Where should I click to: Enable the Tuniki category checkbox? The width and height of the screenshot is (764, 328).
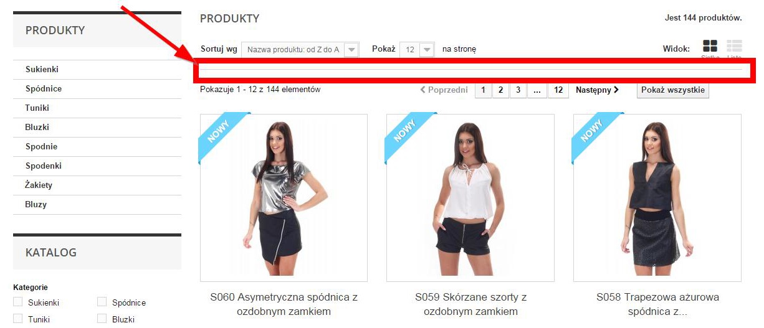(x=18, y=319)
